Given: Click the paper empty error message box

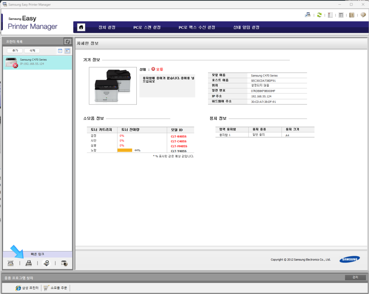Looking at the screenshot, I should 167,86.
